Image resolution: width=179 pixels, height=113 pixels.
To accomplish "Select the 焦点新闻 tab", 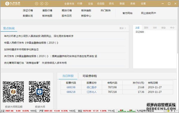I will click(x=9, y=28).
